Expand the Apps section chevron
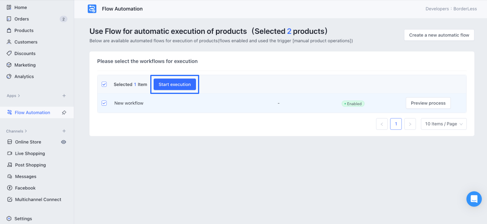The width and height of the screenshot is (487, 224). pyautogui.click(x=19, y=96)
